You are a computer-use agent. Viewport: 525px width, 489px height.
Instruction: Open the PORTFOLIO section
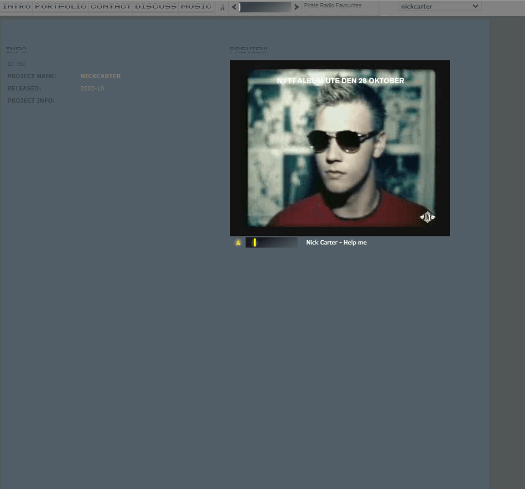pyautogui.click(x=60, y=6)
